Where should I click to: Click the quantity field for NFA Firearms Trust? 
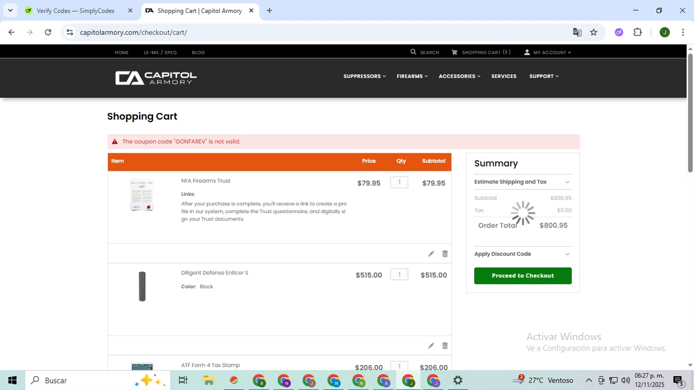[399, 182]
